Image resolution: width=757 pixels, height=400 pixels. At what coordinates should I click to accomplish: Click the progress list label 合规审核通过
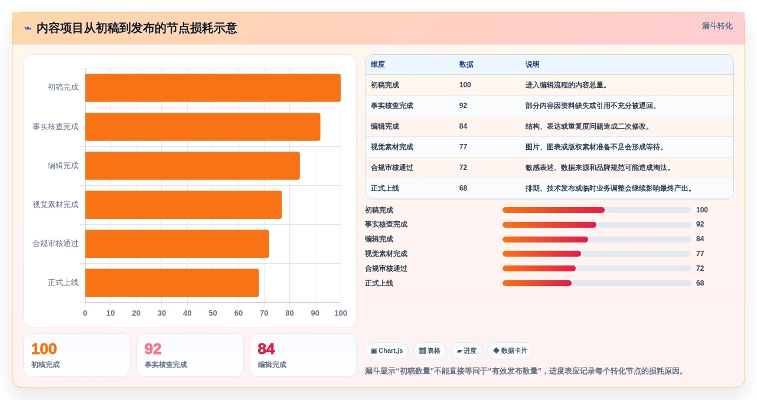(x=386, y=268)
